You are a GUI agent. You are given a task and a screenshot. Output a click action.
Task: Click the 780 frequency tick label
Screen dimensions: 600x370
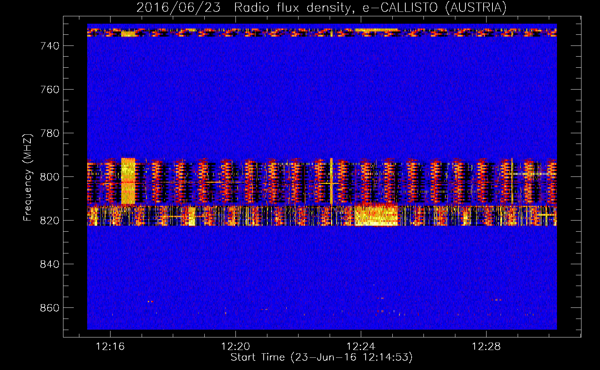(50, 133)
